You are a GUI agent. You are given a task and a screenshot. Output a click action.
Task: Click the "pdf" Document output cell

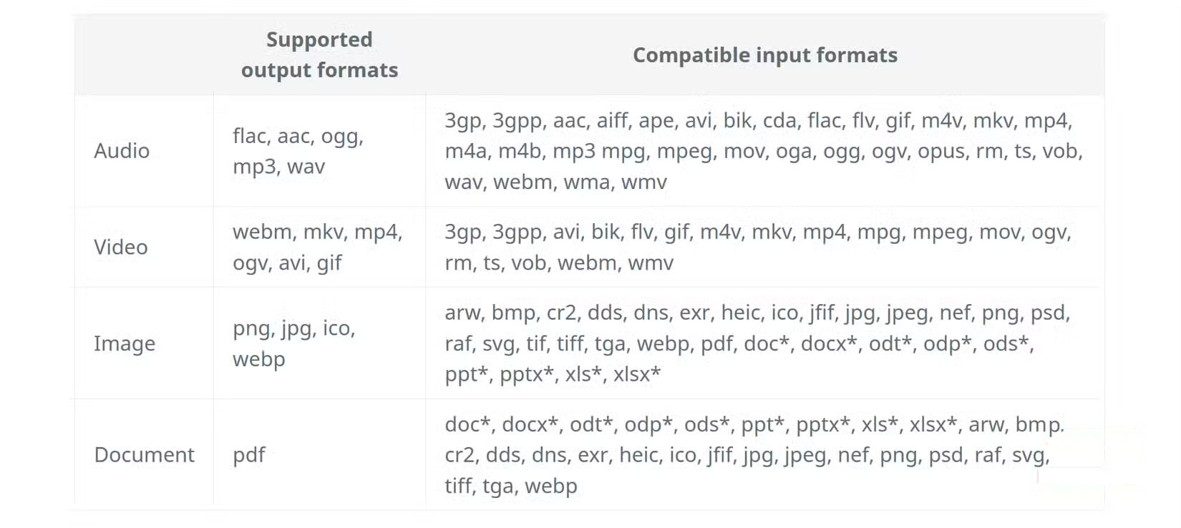coord(249,455)
